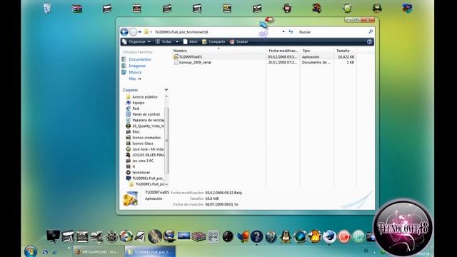Screen dimensions: 457x257
Task: Launch the monitor icon in the dock
Action: [54, 236]
